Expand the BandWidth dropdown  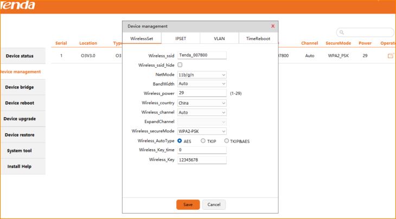(x=201, y=84)
